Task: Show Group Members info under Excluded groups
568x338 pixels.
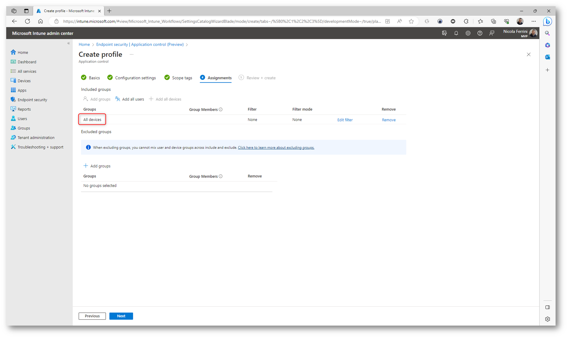Action: pyautogui.click(x=221, y=176)
